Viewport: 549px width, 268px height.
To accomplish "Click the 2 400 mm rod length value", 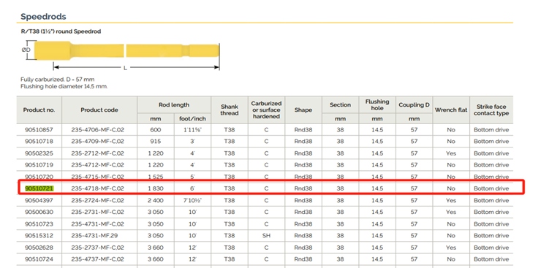I will [x=156, y=201].
